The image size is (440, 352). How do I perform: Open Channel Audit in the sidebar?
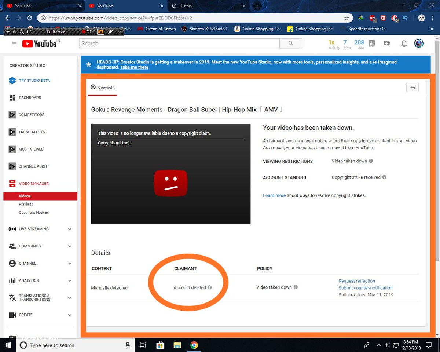point(28,166)
